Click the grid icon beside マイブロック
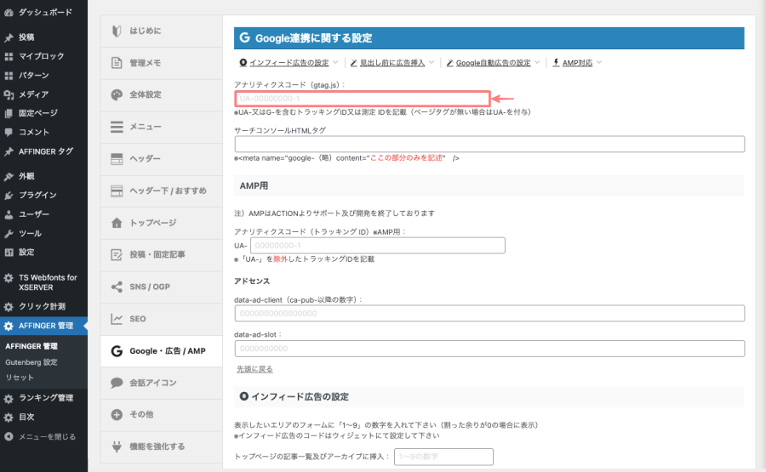 pyautogui.click(x=9, y=57)
